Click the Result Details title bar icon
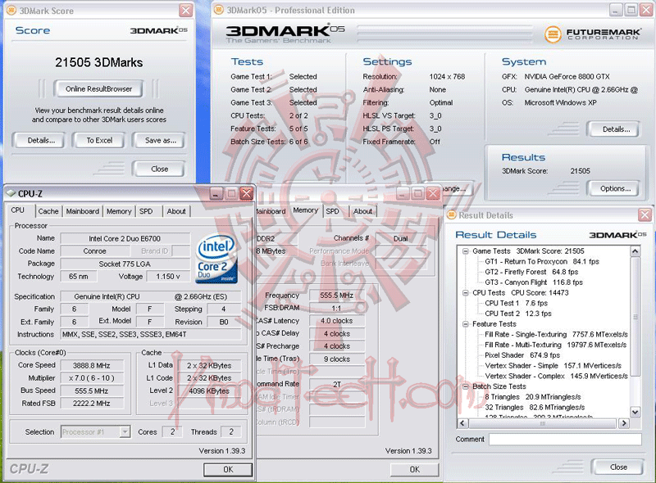 click(x=452, y=215)
